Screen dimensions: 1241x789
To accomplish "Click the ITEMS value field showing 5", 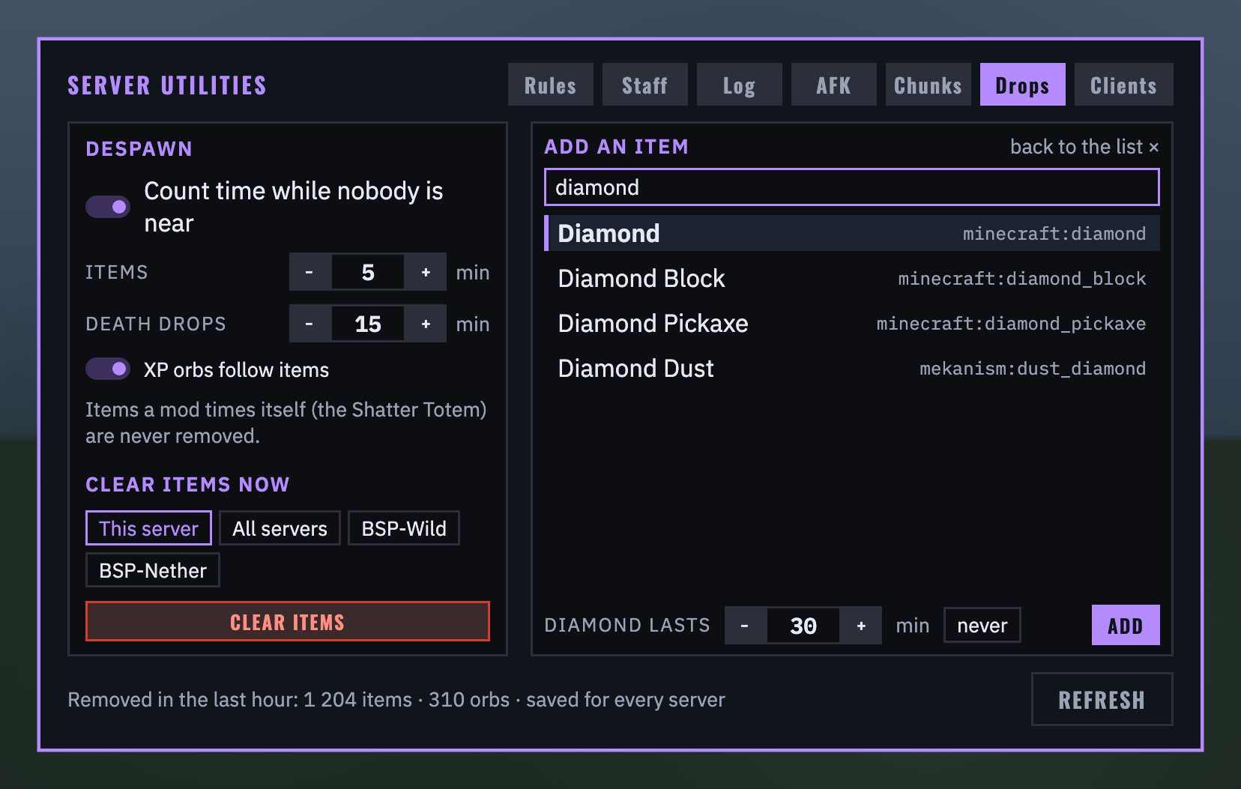I will [368, 272].
